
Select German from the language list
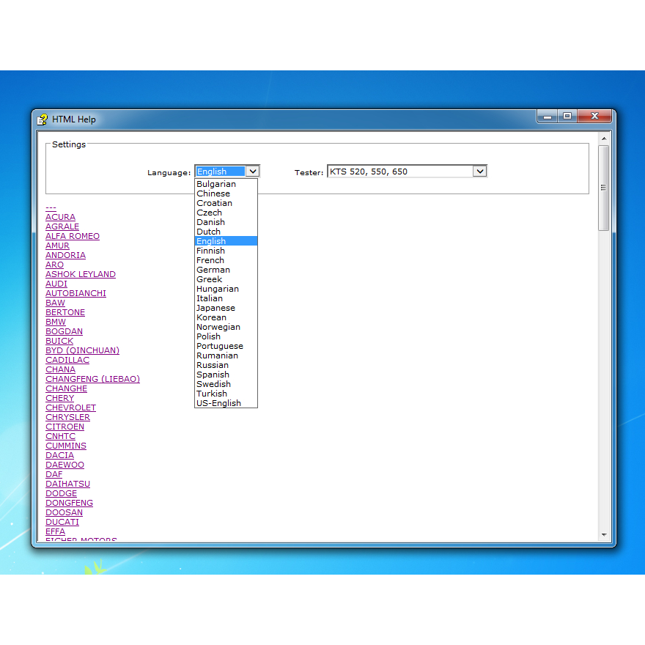tap(226, 270)
